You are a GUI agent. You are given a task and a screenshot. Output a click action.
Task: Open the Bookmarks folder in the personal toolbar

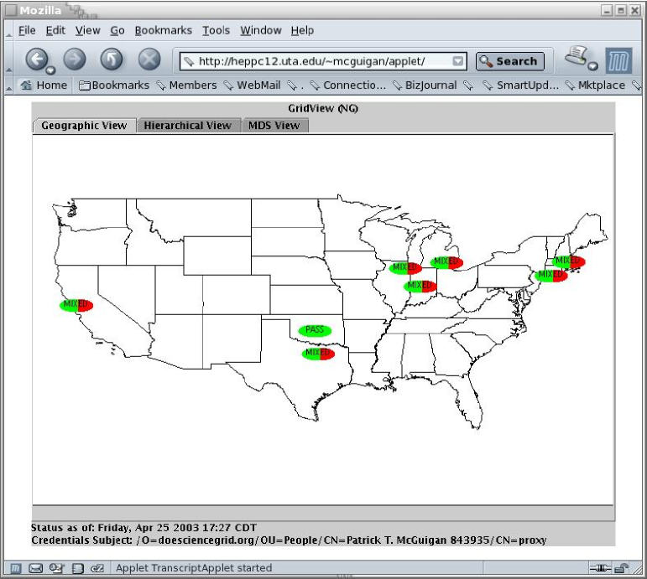[114, 85]
